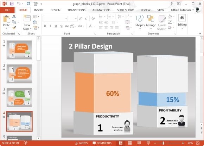
Task: Click the Copy icon
Action: pos(14,22)
